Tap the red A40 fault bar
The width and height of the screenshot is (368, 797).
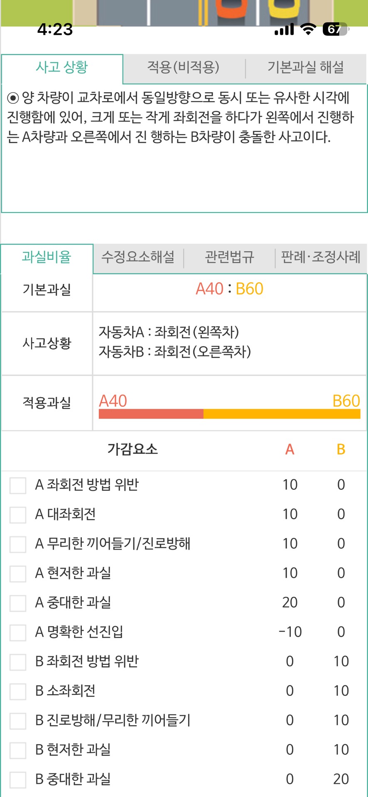(151, 414)
